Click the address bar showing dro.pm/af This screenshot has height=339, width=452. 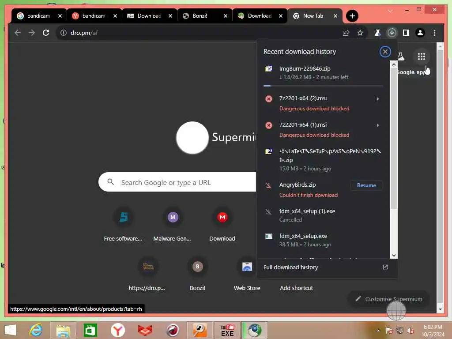202,33
